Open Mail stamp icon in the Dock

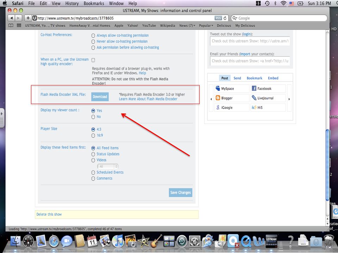41,241
